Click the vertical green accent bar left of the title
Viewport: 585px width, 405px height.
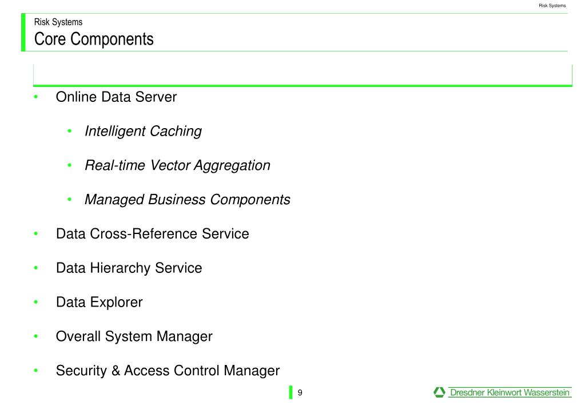[23, 32]
